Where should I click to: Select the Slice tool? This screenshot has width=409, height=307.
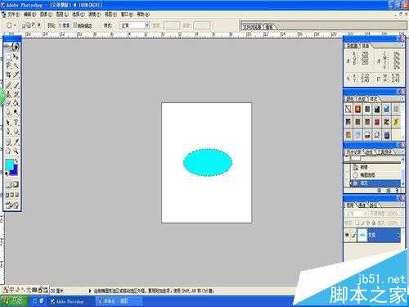pyautogui.click(x=16, y=74)
